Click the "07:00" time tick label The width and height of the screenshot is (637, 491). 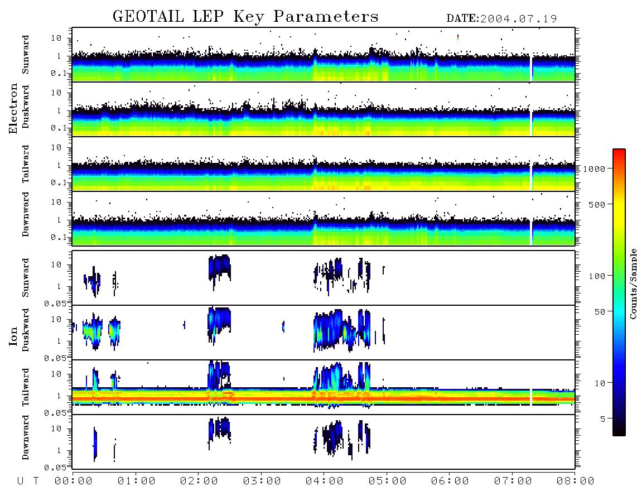pyautogui.click(x=513, y=482)
